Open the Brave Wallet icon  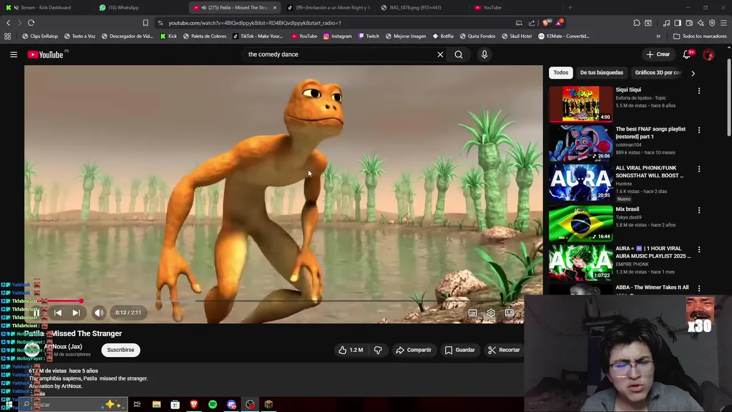click(689, 23)
